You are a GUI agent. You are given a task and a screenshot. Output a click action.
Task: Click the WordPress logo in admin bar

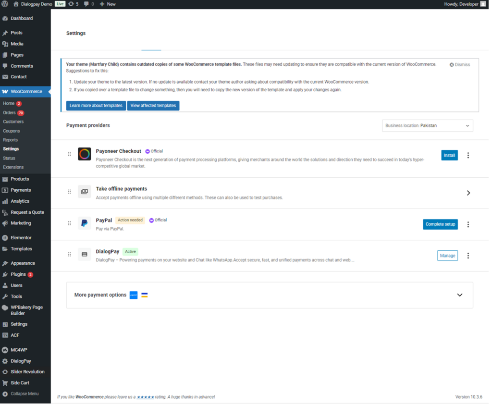(5, 4)
